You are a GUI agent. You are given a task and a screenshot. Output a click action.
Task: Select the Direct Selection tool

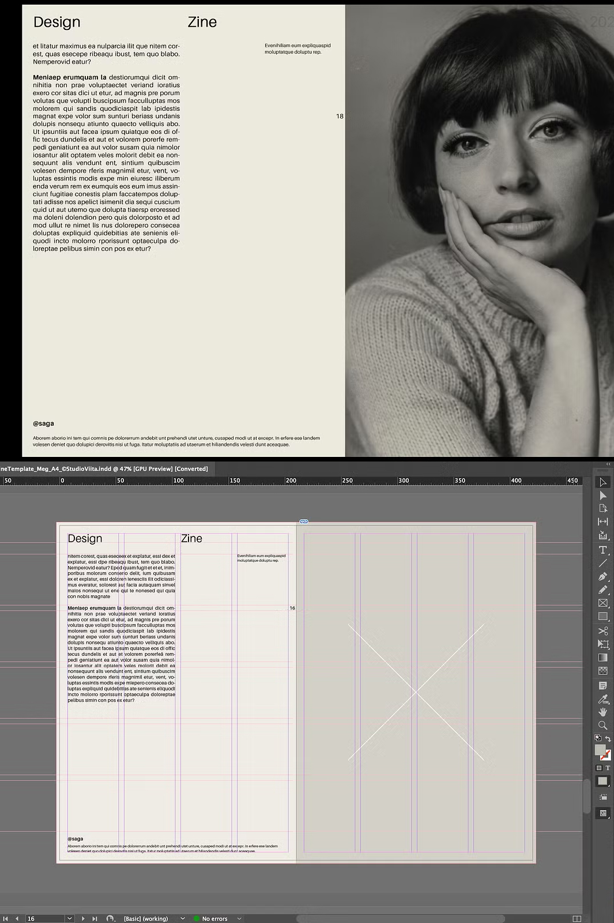pyautogui.click(x=603, y=496)
